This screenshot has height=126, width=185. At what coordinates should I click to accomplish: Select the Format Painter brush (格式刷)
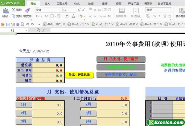click(27, 12)
